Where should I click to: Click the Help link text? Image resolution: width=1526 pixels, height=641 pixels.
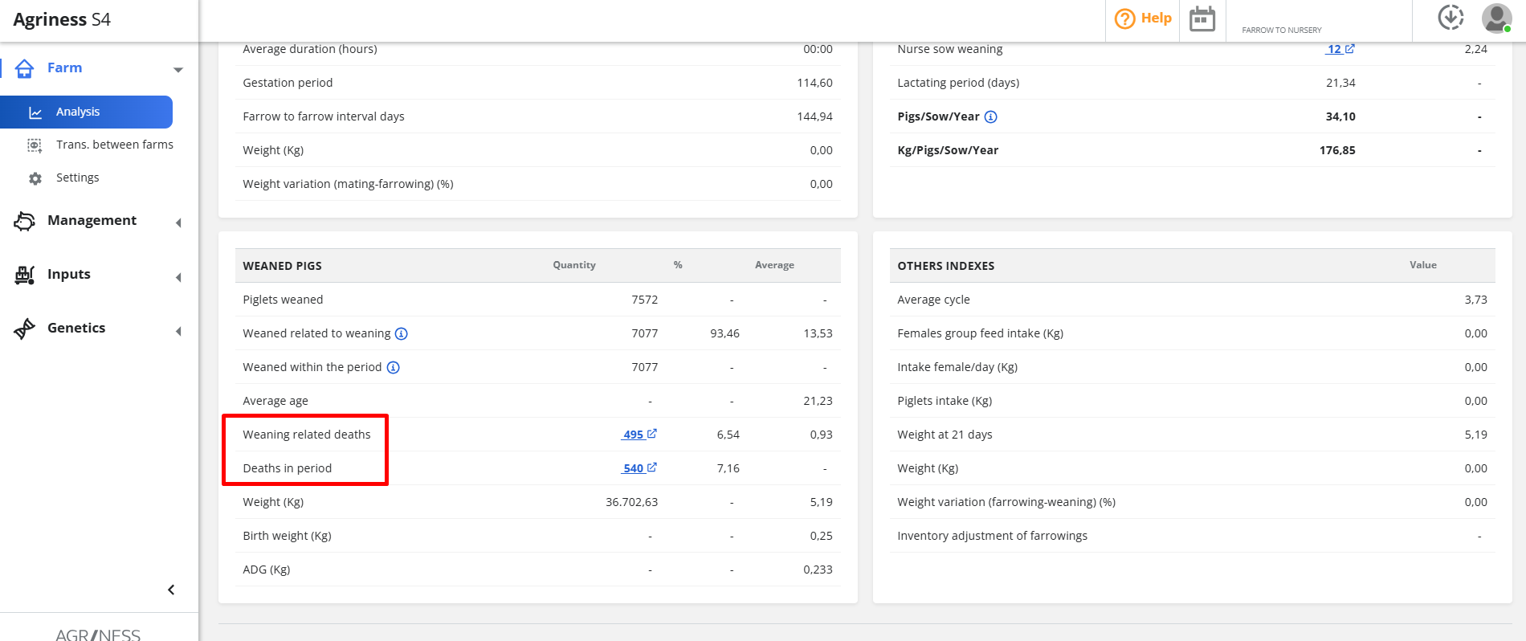1157,18
